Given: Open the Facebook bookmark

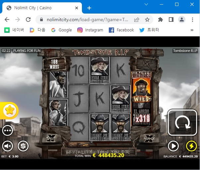Looking at the screenshot, I should 121,30.
